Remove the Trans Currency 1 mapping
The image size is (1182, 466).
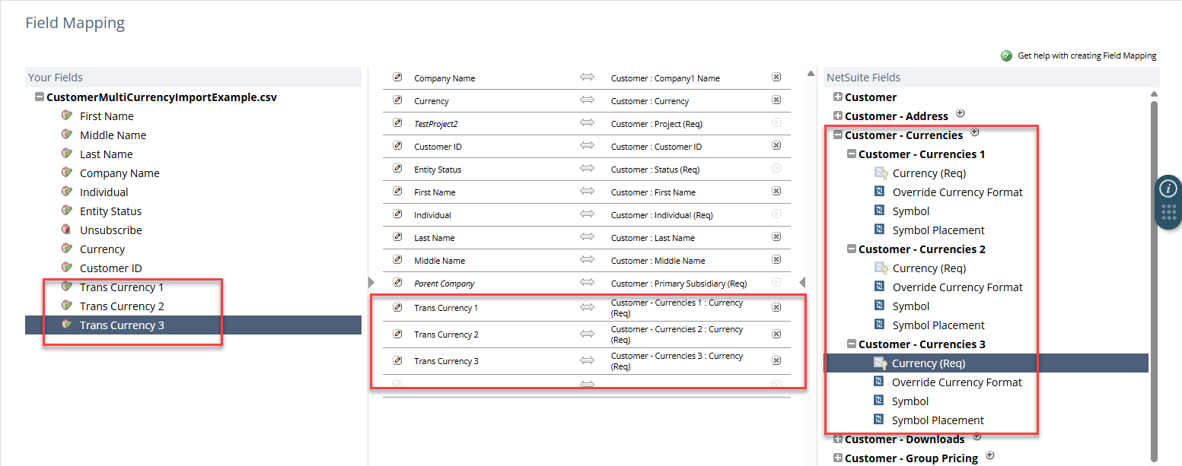[776, 308]
